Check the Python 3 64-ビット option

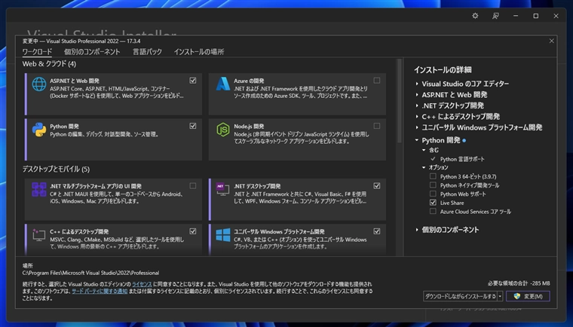coord(433,176)
